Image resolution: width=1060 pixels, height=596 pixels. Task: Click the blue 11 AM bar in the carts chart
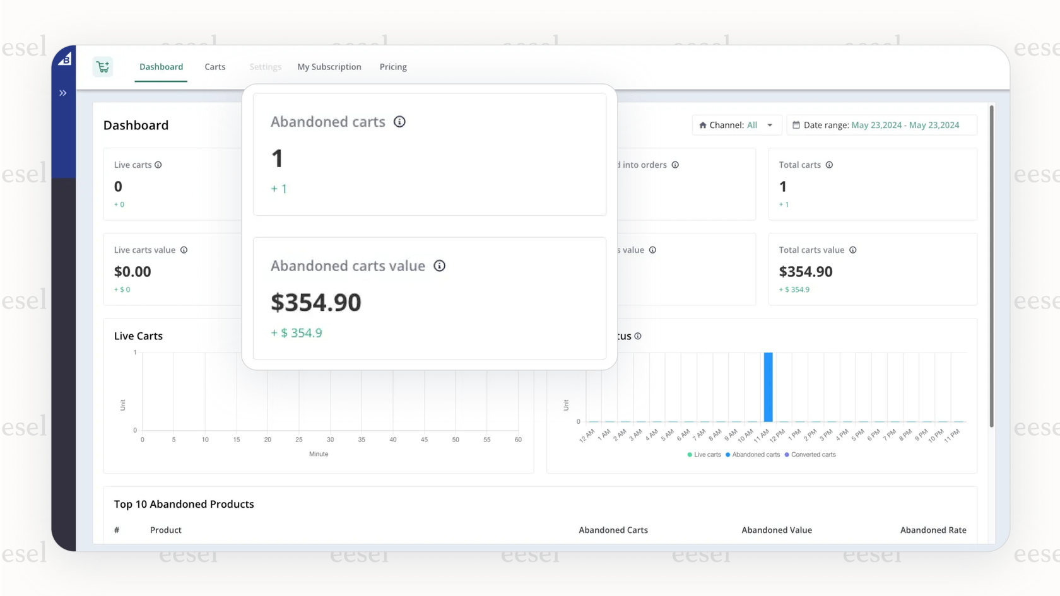(x=767, y=388)
